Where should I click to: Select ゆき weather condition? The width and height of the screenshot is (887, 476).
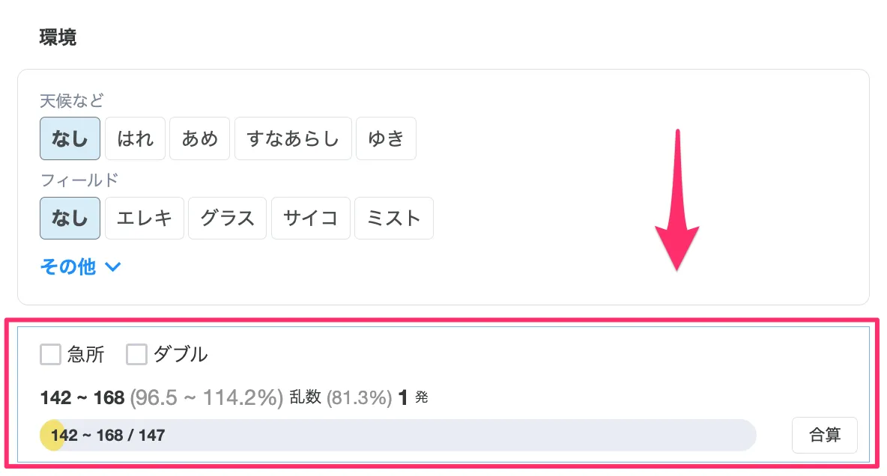click(386, 138)
